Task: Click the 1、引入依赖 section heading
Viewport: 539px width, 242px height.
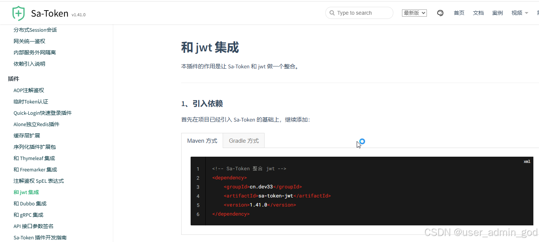Action: click(x=202, y=103)
